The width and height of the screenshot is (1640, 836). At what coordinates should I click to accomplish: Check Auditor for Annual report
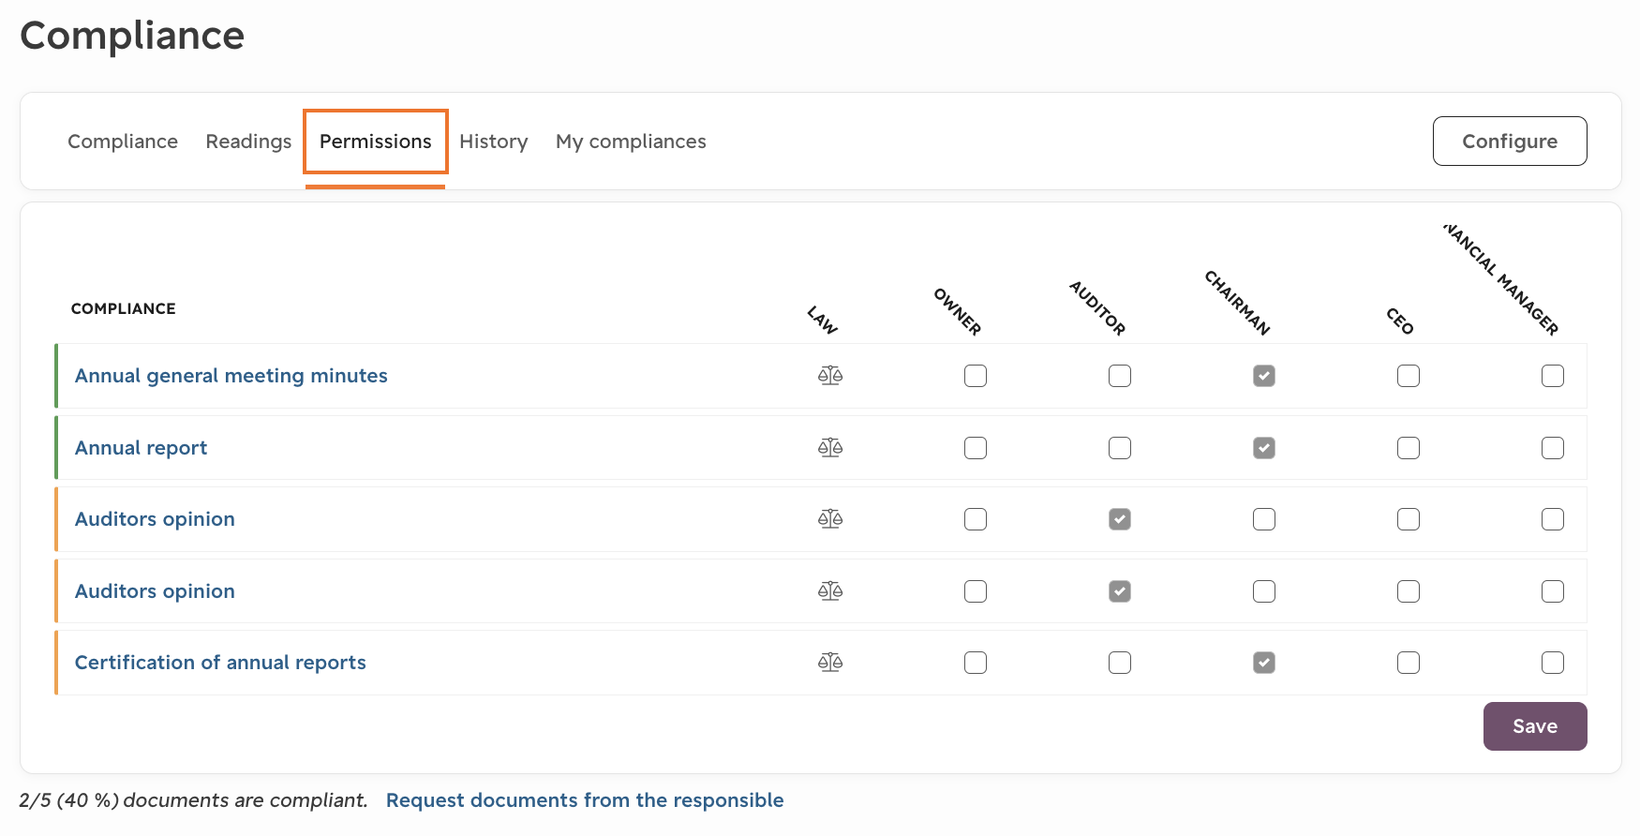[x=1120, y=448]
